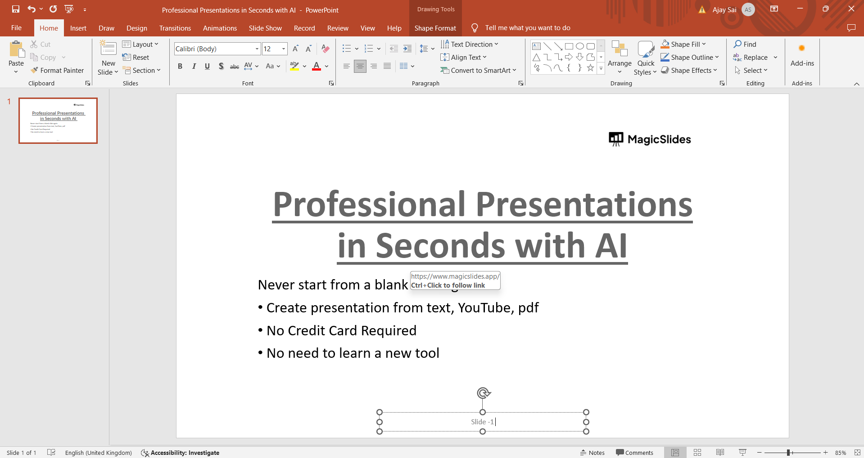Click the Increase Font Size icon

(x=295, y=49)
